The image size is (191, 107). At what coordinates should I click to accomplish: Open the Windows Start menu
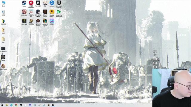coord(2,105)
